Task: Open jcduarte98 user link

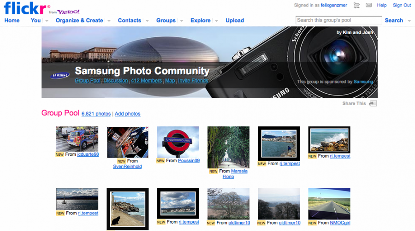Action: [88, 154]
